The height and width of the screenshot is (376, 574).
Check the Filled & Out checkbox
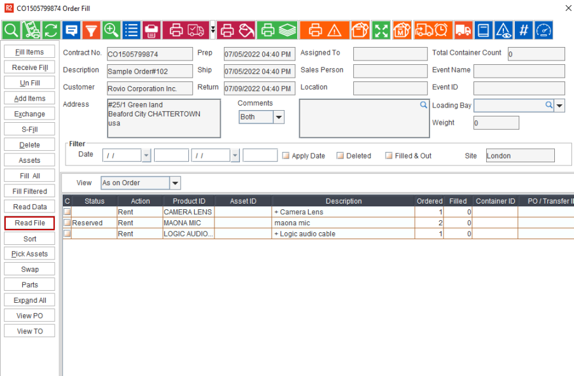(389, 156)
